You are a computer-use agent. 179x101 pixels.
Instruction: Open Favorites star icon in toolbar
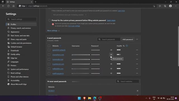(x=160, y=6)
